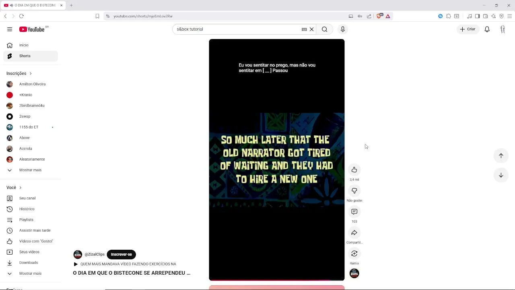The width and height of the screenshot is (515, 290).
Task: Navigate back in the browser
Action: (x=5, y=16)
